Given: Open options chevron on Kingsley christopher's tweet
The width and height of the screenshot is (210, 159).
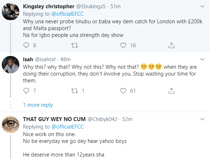Looking at the screenshot, I should (202, 6).
